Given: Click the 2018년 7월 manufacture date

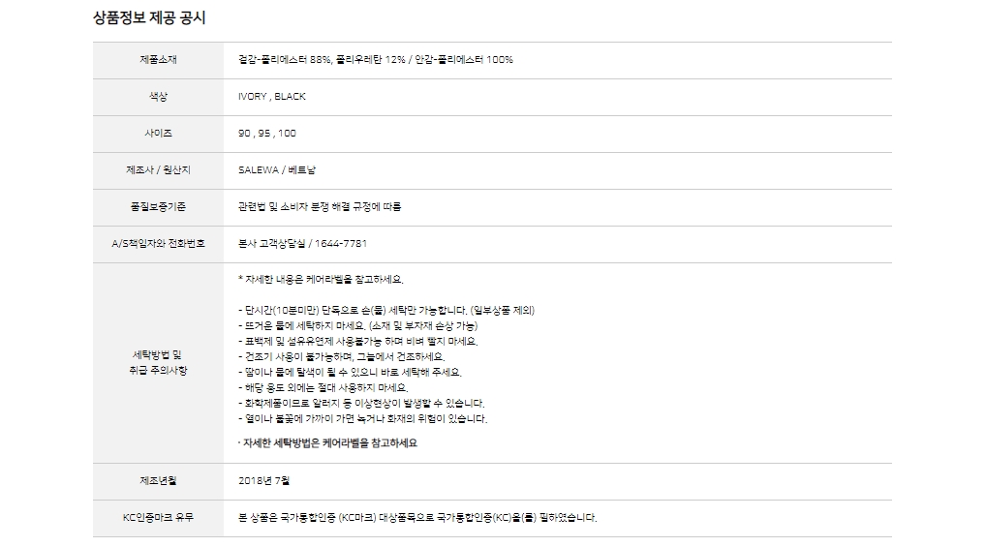Looking at the screenshot, I should pos(263,481).
